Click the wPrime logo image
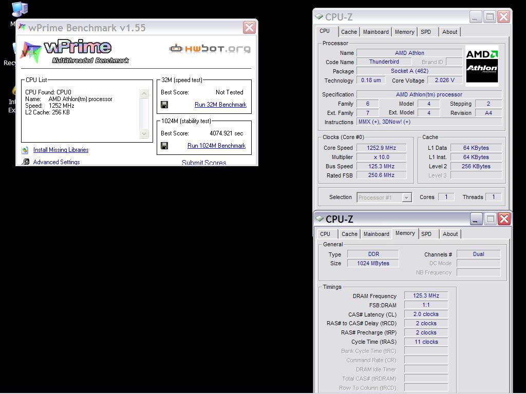Screen dimensions: 526x394 point(75,51)
